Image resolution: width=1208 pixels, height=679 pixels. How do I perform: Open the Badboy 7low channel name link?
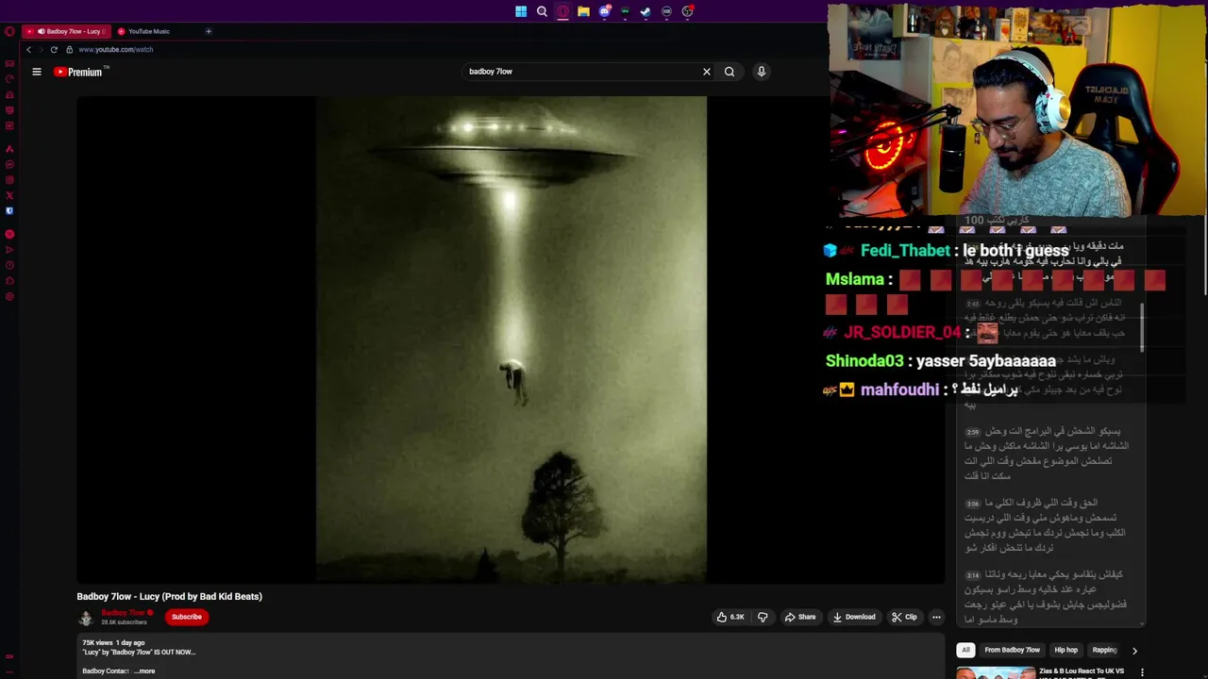(x=123, y=613)
